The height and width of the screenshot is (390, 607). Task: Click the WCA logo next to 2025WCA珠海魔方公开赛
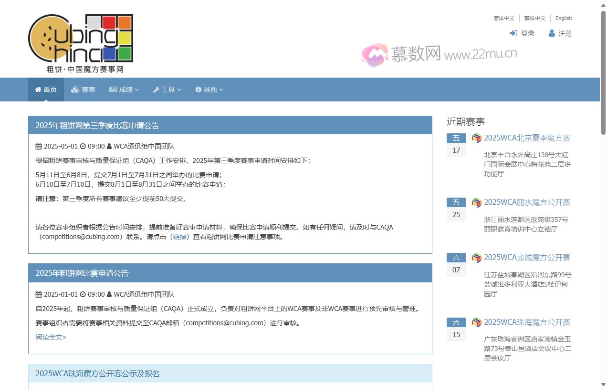(x=476, y=322)
